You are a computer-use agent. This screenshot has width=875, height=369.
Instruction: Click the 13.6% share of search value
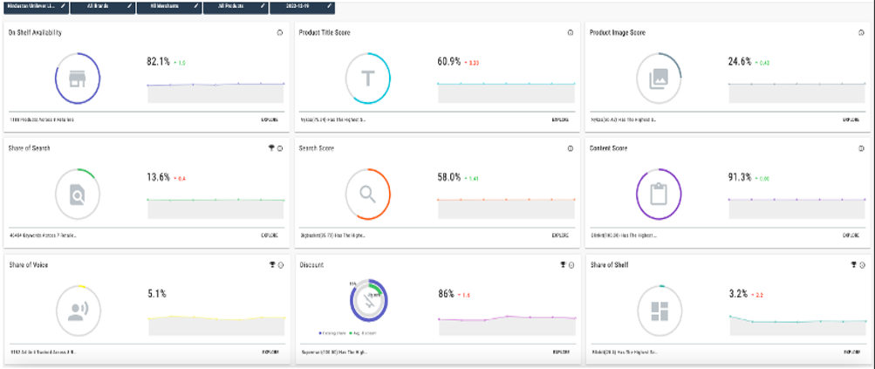(x=159, y=178)
